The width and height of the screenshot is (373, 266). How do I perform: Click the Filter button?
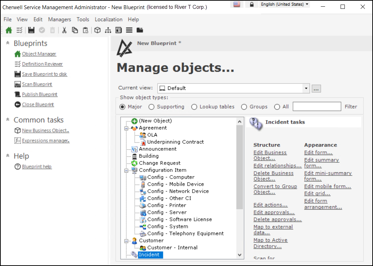tap(351, 107)
